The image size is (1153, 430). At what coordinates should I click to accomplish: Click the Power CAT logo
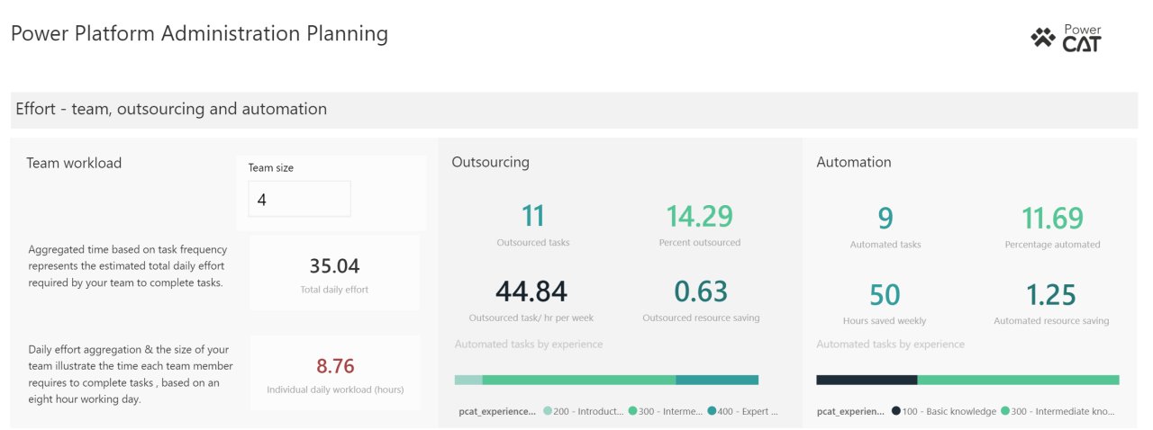point(1067,38)
